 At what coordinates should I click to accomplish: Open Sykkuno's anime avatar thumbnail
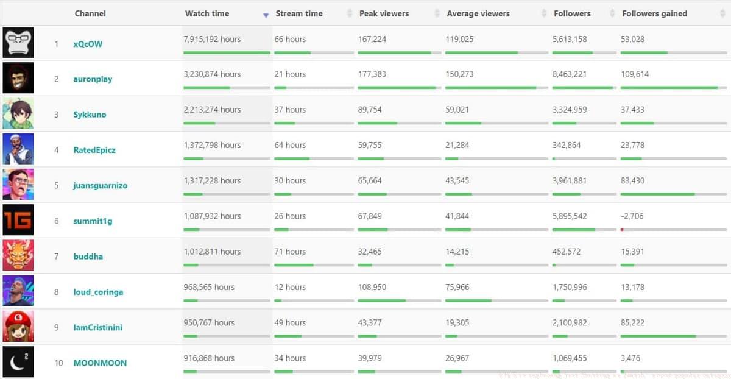click(18, 114)
